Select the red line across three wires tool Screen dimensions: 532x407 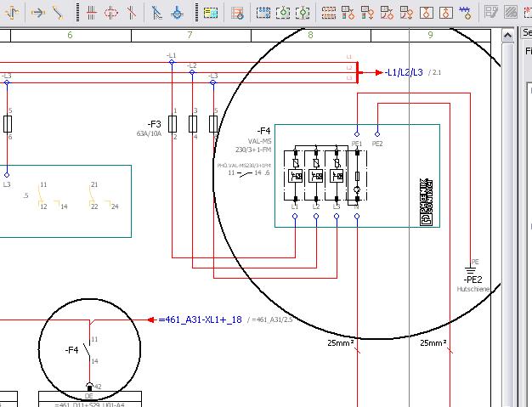[x=92, y=13]
